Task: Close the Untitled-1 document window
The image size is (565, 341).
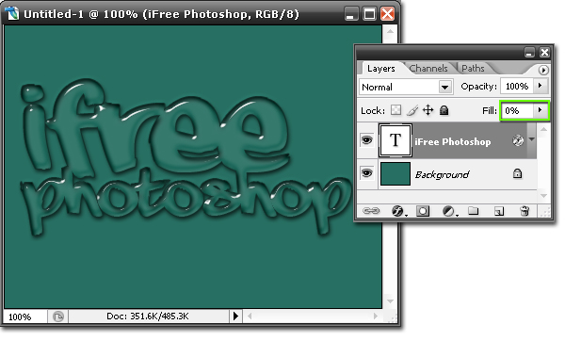Action: tap(388, 14)
